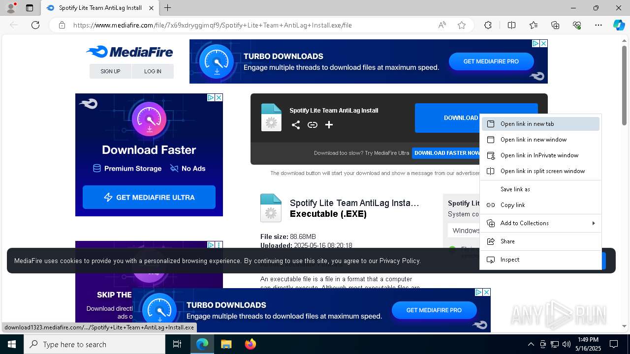Open File Explorer from taskbar
Image resolution: width=630 pixels, height=354 pixels.
tap(226, 344)
